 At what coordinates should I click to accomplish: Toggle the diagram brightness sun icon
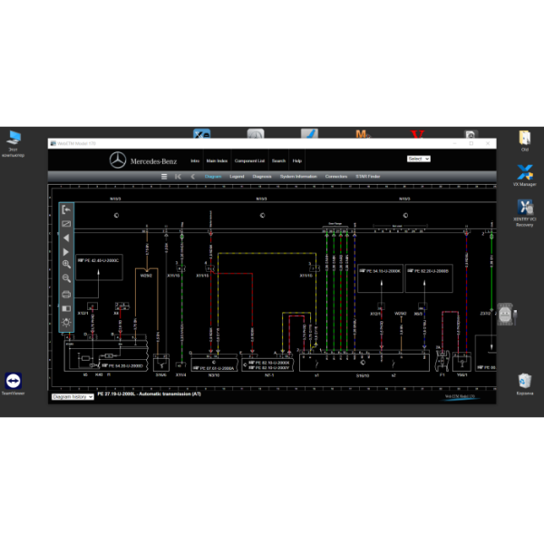[x=66, y=322]
